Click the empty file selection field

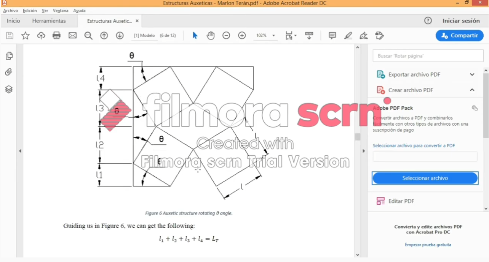(425, 156)
